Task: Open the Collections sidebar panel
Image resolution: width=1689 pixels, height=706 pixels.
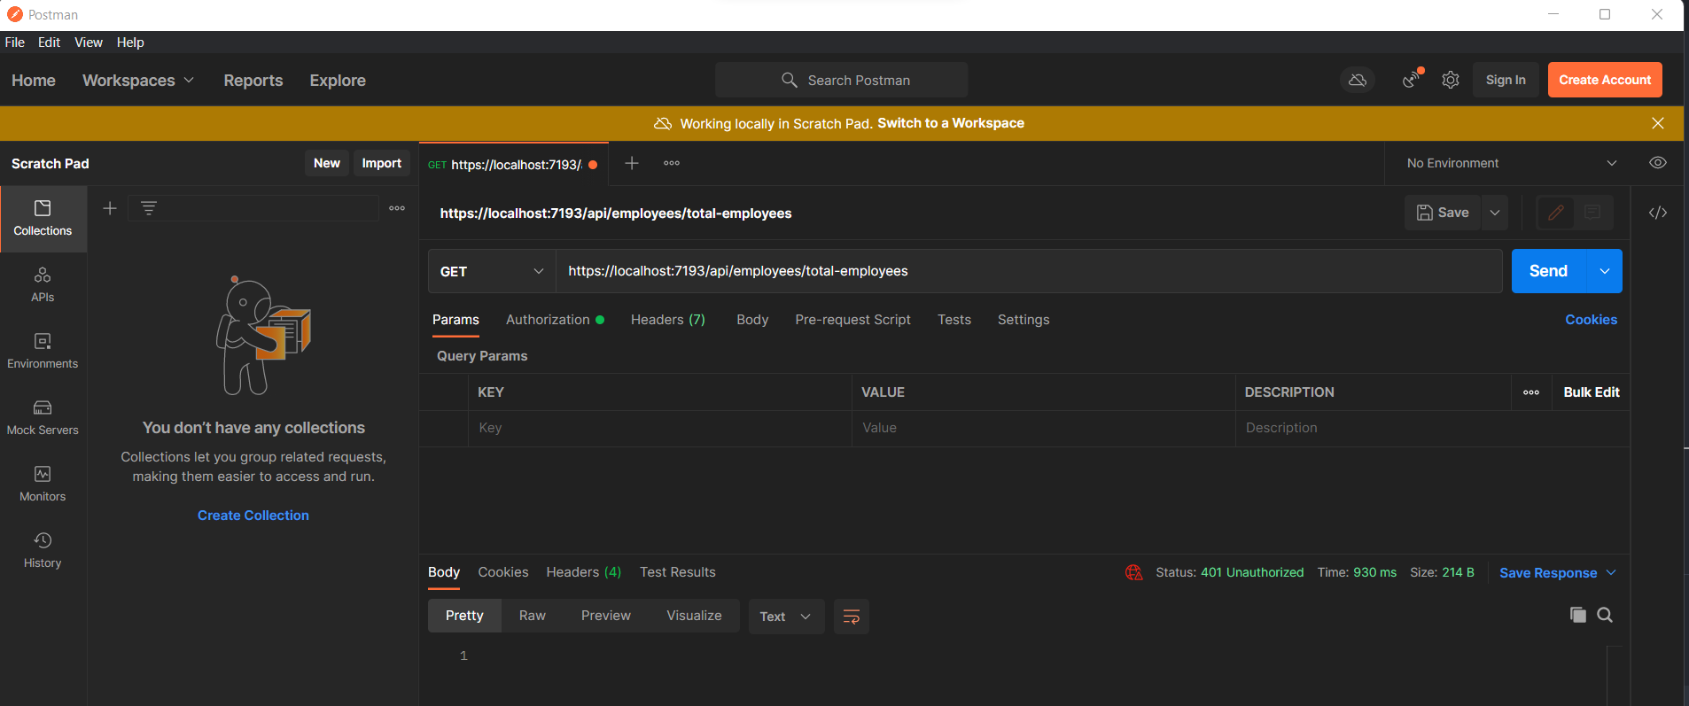Action: (x=43, y=219)
